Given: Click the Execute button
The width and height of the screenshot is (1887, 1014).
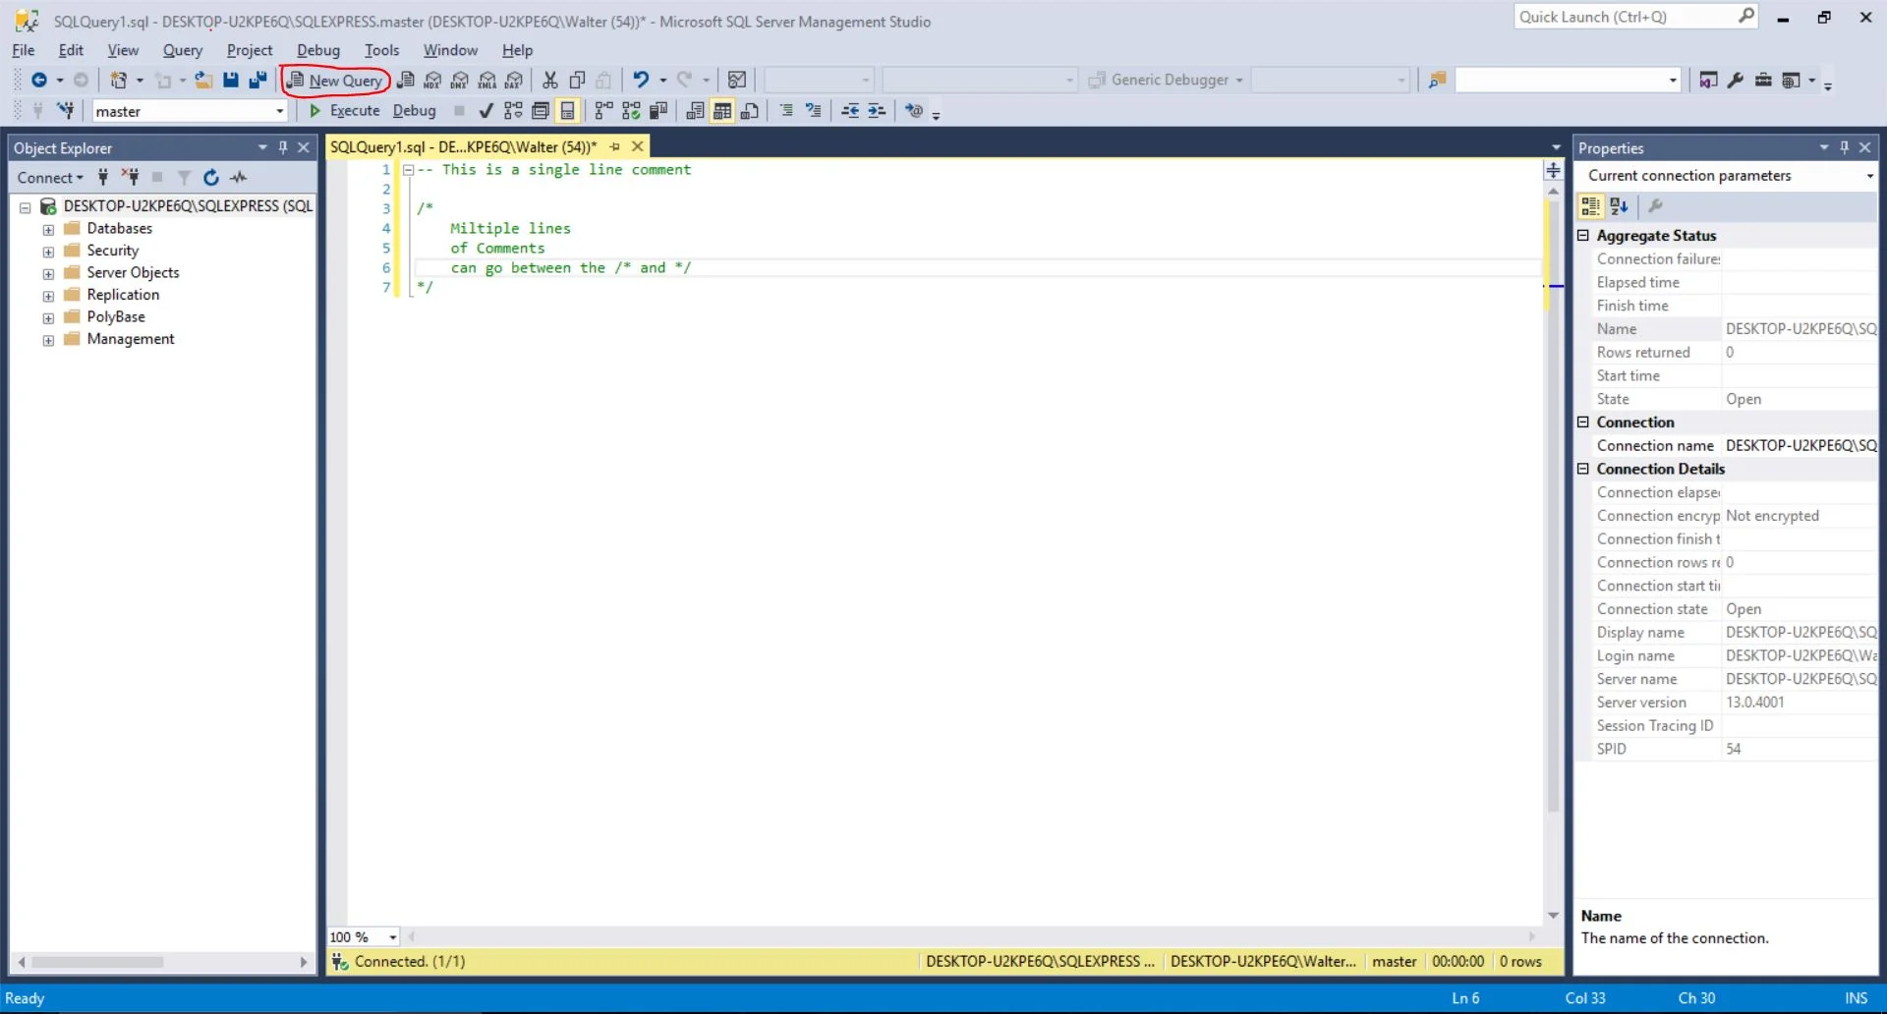Looking at the screenshot, I should click(345, 111).
